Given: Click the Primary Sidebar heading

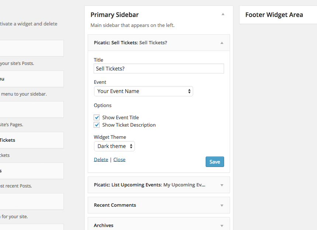Looking at the screenshot, I should coord(114,15).
